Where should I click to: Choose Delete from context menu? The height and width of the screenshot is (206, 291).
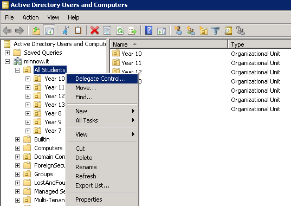coord(102,158)
